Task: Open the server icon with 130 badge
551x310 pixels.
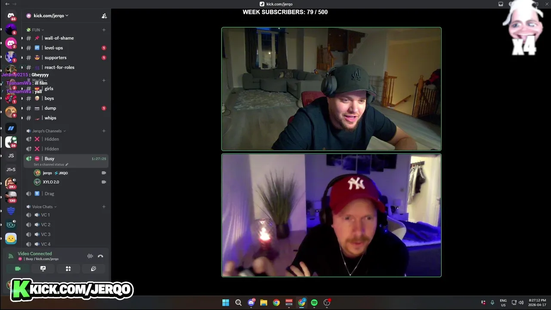Action: point(11,197)
